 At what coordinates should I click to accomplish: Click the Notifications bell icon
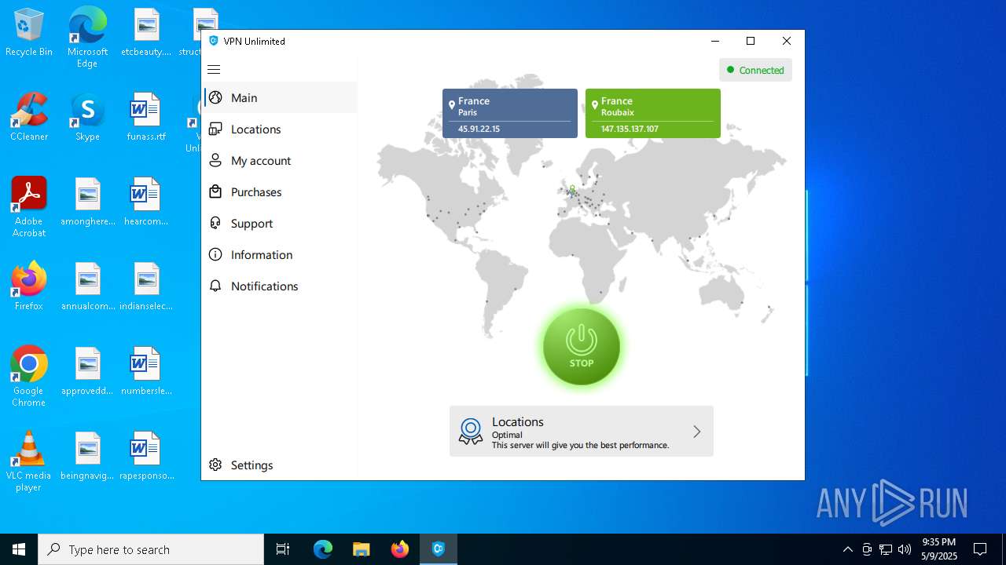(215, 286)
